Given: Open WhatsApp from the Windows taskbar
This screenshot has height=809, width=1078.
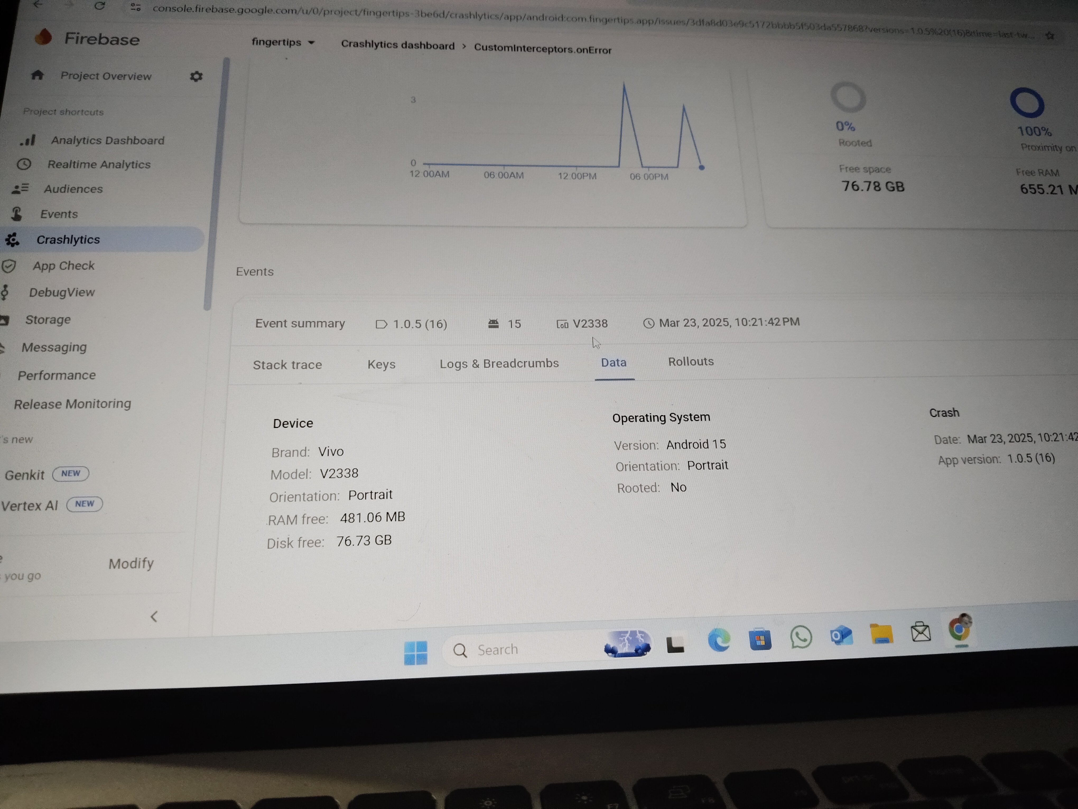Looking at the screenshot, I should point(801,637).
